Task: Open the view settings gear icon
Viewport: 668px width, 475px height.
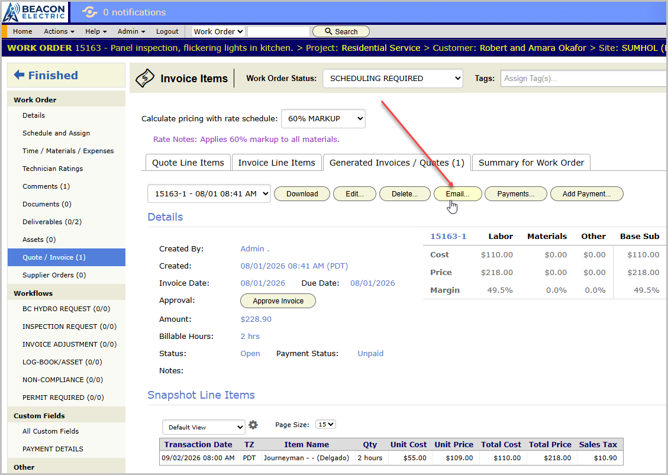Action: tap(253, 425)
